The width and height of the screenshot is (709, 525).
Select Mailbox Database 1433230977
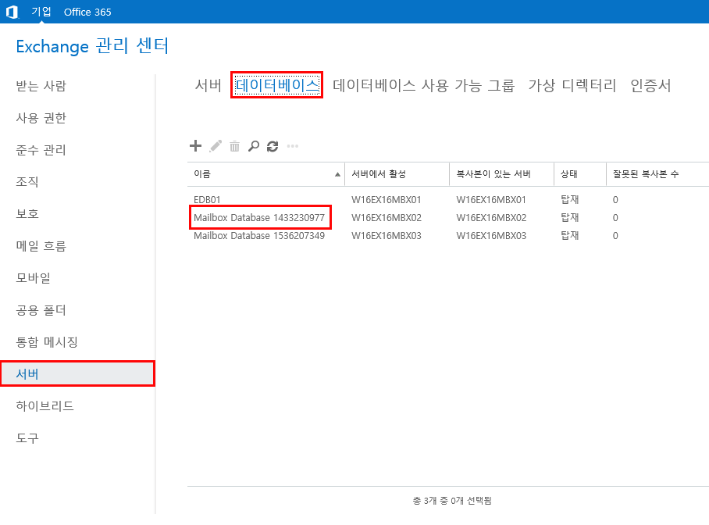pos(448,218)
